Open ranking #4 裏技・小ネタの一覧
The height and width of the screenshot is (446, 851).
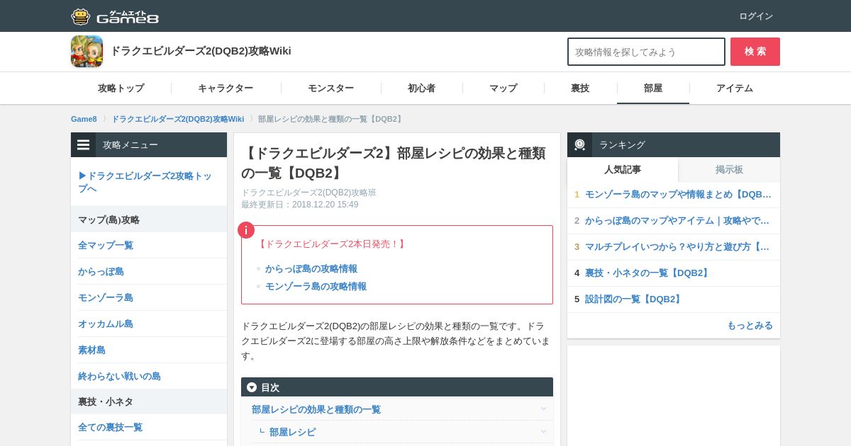pyautogui.click(x=648, y=273)
